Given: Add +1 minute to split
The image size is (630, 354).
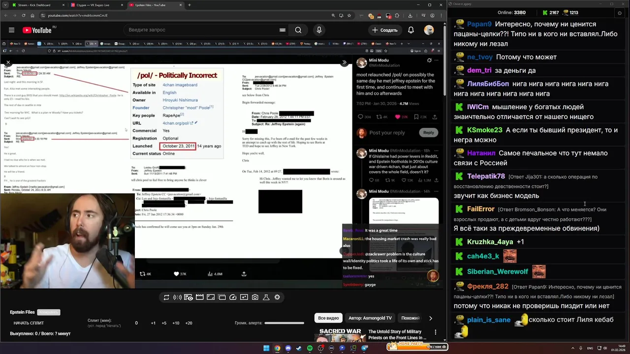Looking at the screenshot, I should [x=153, y=323].
